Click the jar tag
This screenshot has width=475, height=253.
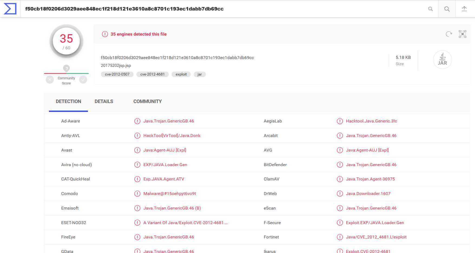pos(200,74)
